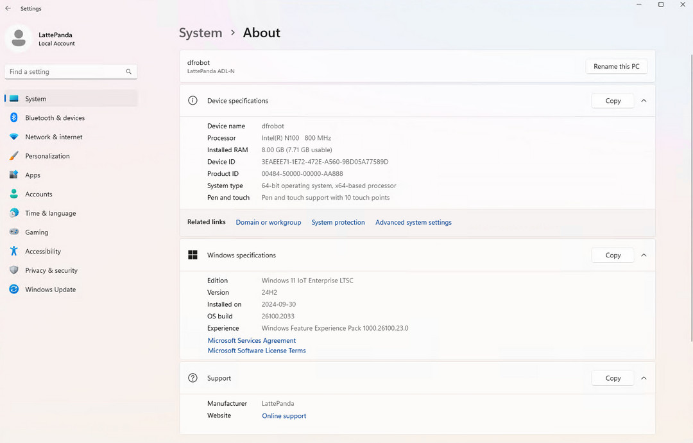
Task: Collapse the Device specifications section
Action: click(x=644, y=101)
